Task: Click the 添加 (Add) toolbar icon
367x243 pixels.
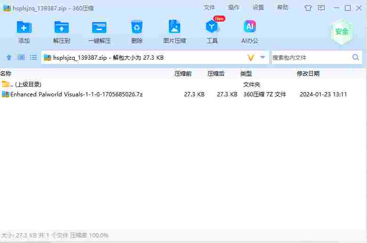Action: pyautogui.click(x=24, y=27)
